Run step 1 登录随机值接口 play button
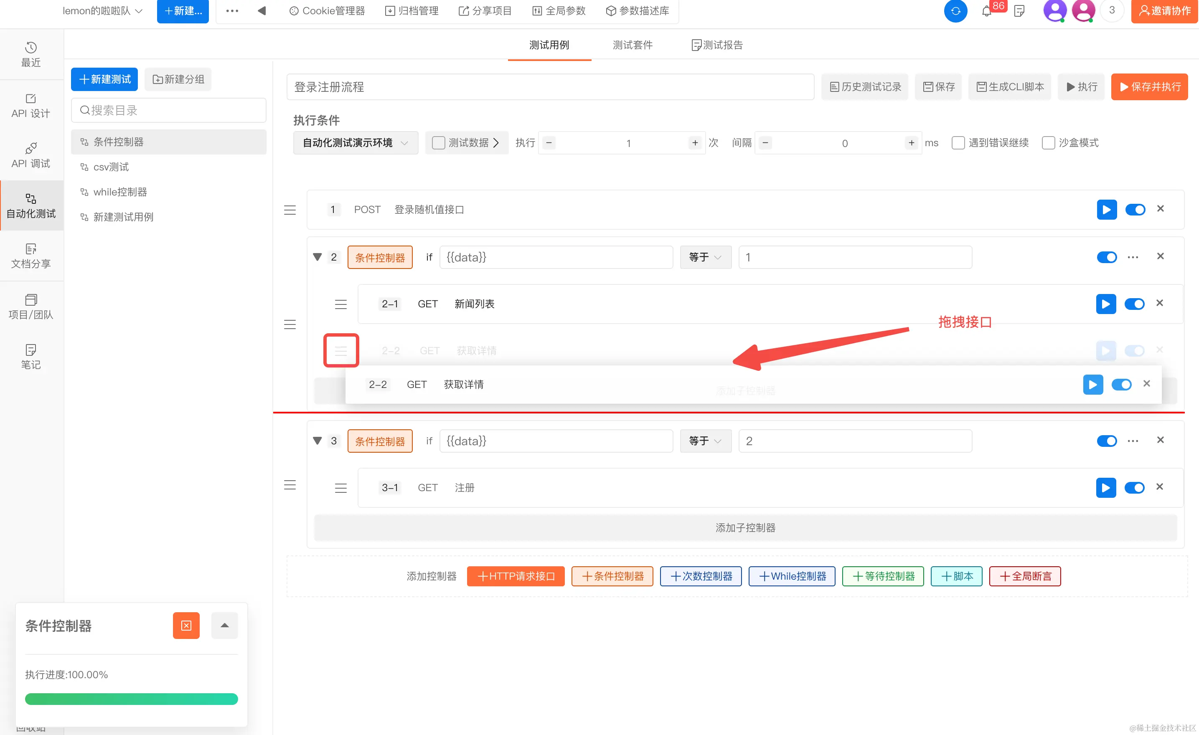The height and width of the screenshot is (735, 1199). [x=1106, y=210]
